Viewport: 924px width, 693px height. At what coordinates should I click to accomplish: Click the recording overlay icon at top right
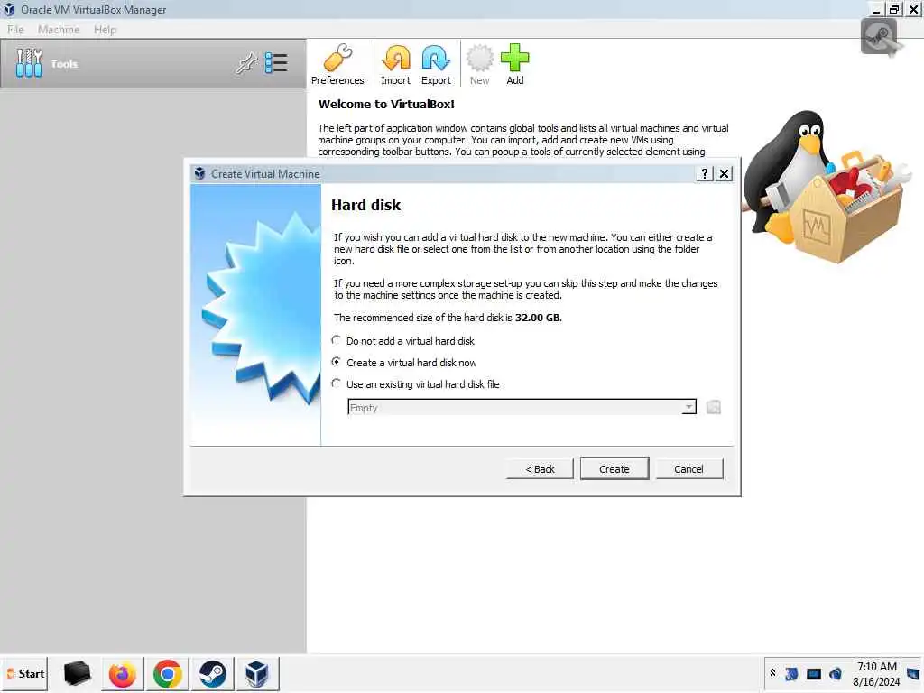879,37
